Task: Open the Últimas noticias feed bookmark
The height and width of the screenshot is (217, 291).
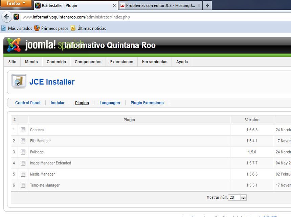Action: [88, 28]
